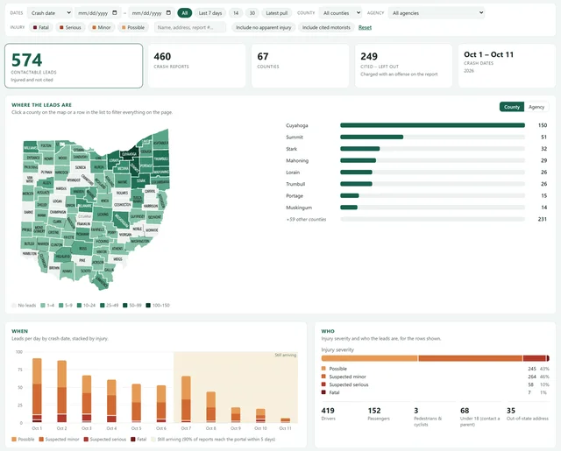561x451 pixels.
Task: Filter by the Cuyahoga county row
Action: point(416,125)
